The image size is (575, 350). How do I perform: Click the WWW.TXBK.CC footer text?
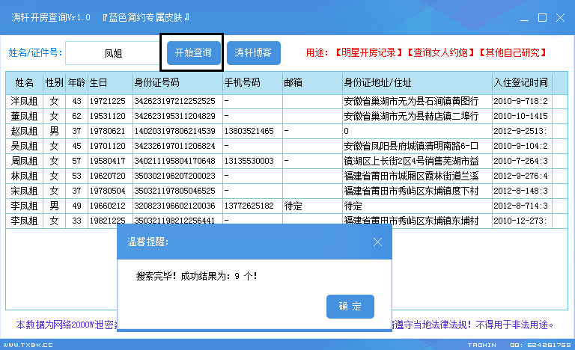[x=28, y=346]
